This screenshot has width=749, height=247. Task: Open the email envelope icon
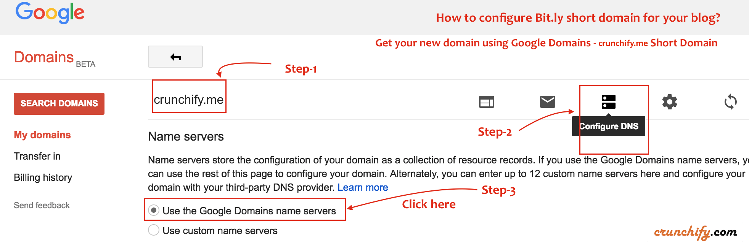[547, 102]
